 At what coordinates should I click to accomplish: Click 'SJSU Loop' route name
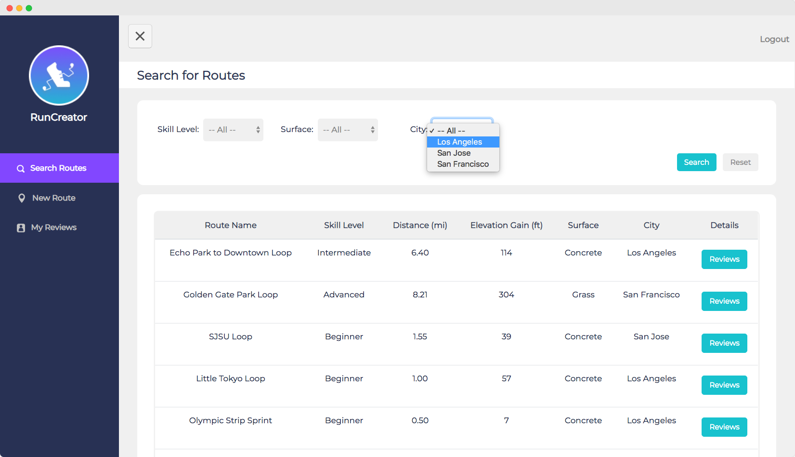point(231,336)
